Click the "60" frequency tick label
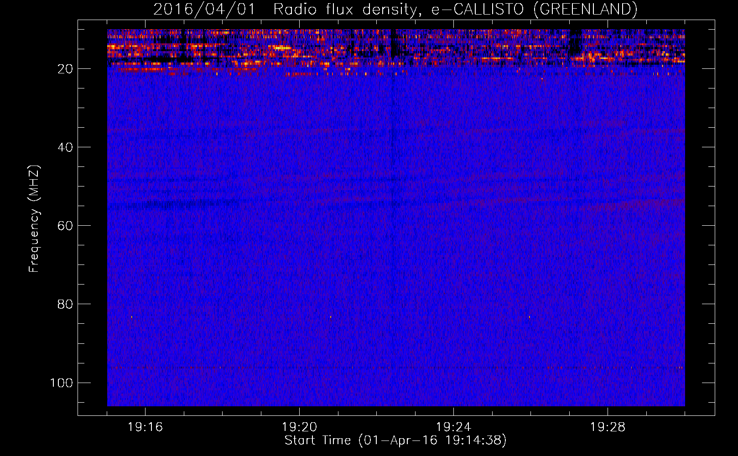Viewport: 738px width, 456px height. (x=65, y=226)
